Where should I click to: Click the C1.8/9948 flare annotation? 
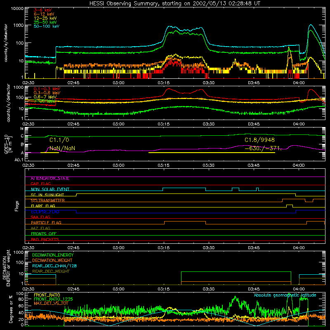[x=259, y=140]
